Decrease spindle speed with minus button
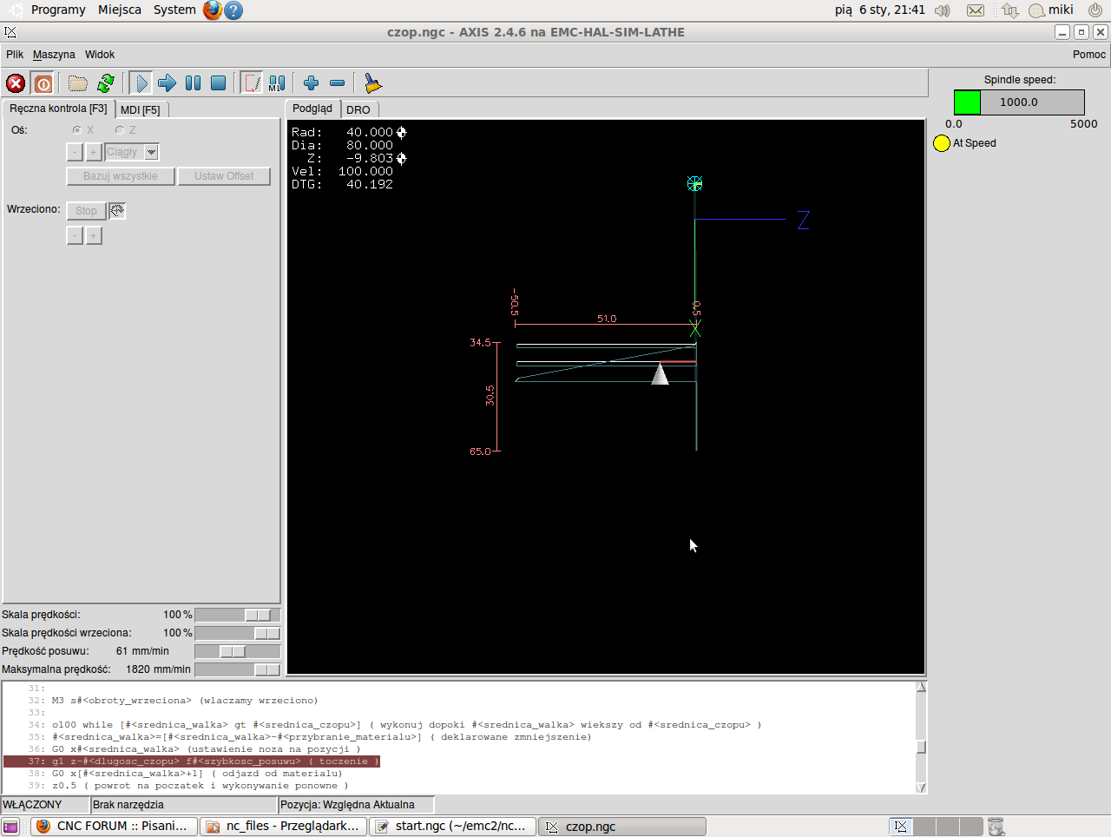The image size is (1111, 837). (x=75, y=236)
